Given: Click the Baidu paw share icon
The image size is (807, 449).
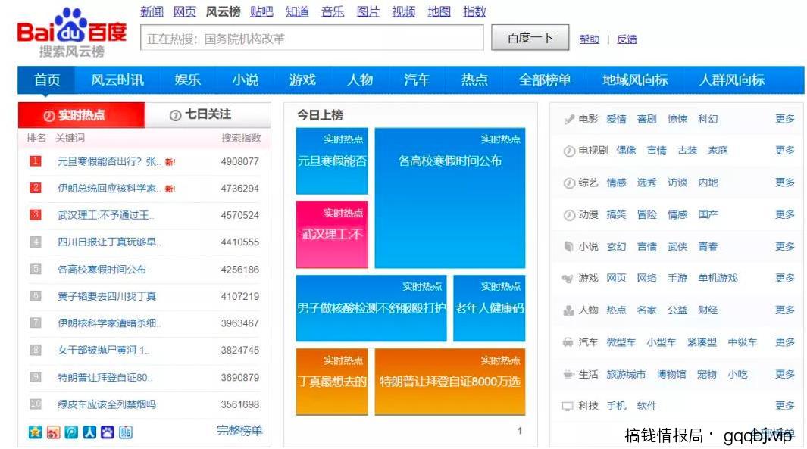Looking at the screenshot, I should tap(106, 432).
